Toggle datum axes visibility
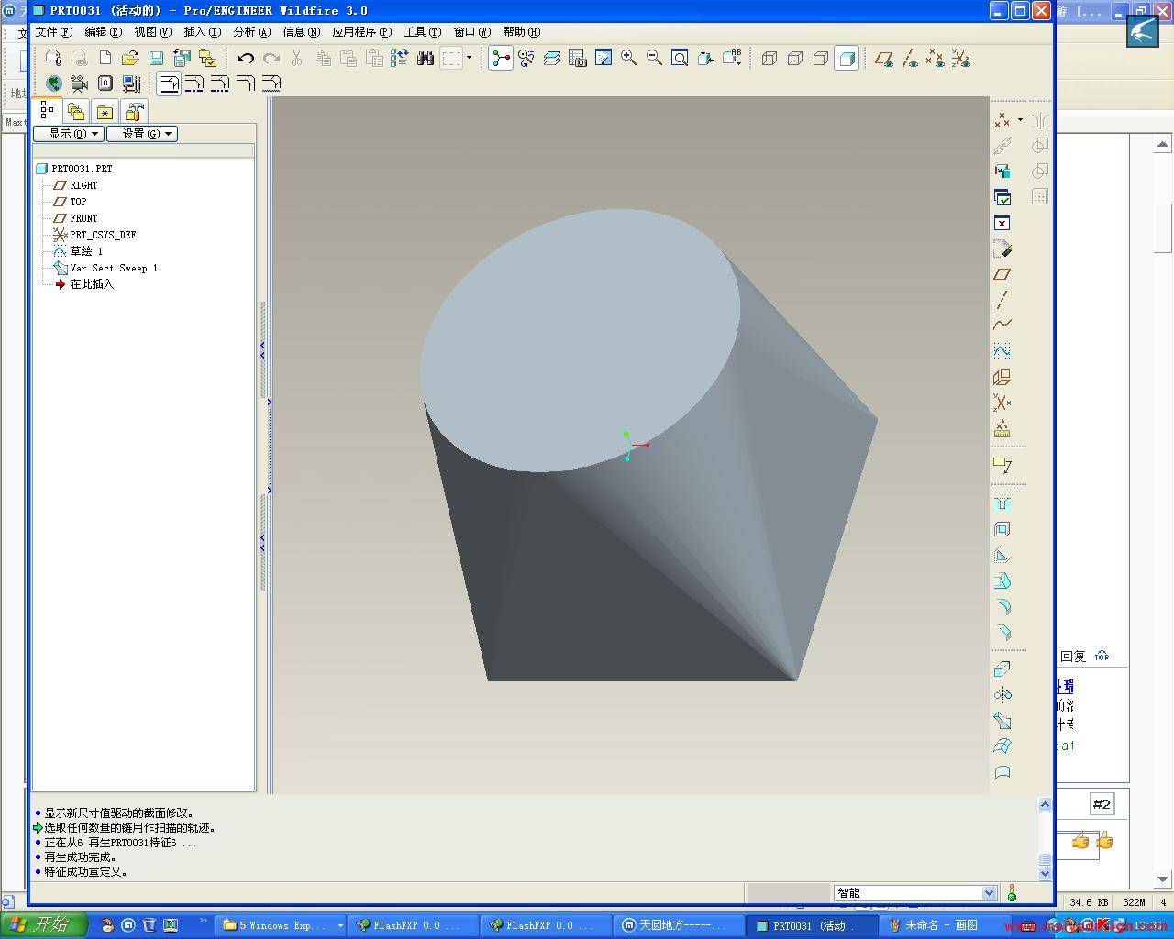This screenshot has height=939, width=1174. (910, 58)
